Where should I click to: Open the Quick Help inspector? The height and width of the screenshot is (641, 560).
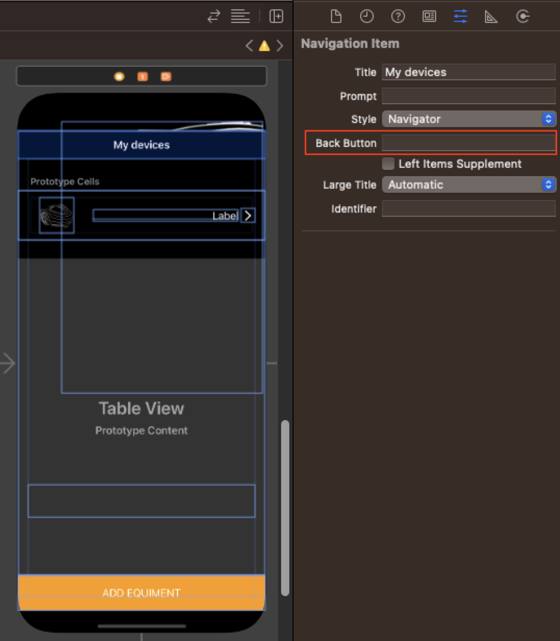point(398,16)
